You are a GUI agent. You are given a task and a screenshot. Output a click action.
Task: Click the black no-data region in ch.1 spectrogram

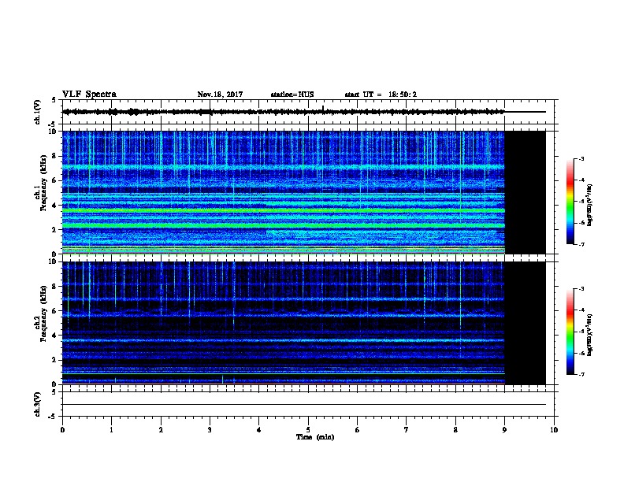pyautogui.click(x=526, y=192)
